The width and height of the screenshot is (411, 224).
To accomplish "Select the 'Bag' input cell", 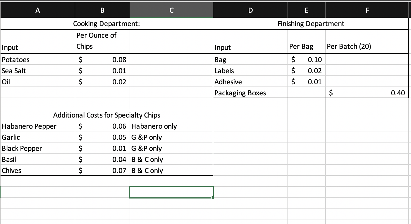I will coord(250,60).
